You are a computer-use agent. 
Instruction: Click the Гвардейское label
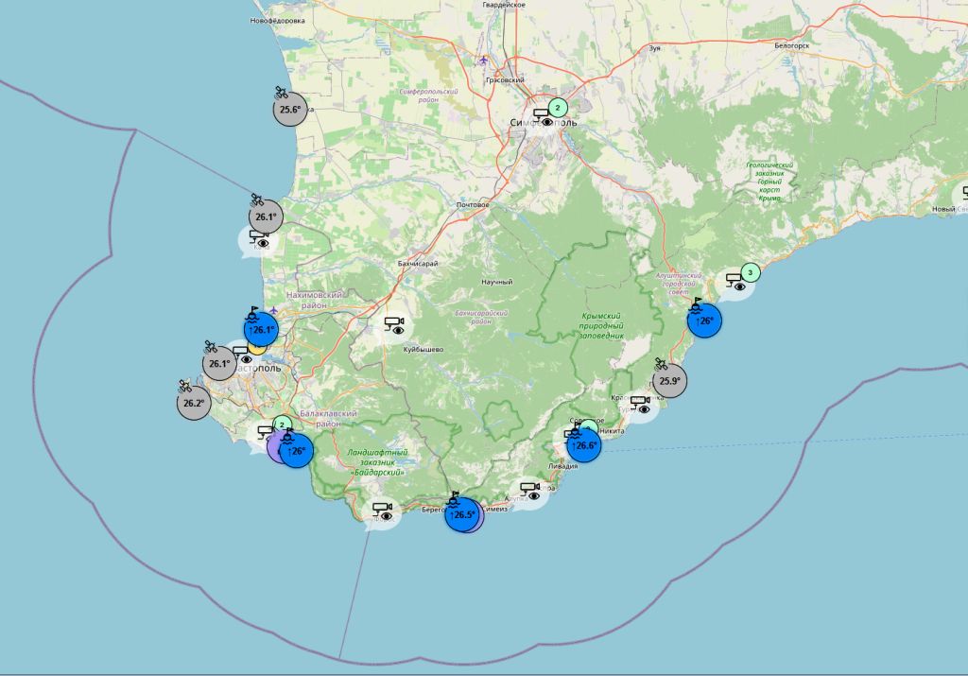(505, 5)
